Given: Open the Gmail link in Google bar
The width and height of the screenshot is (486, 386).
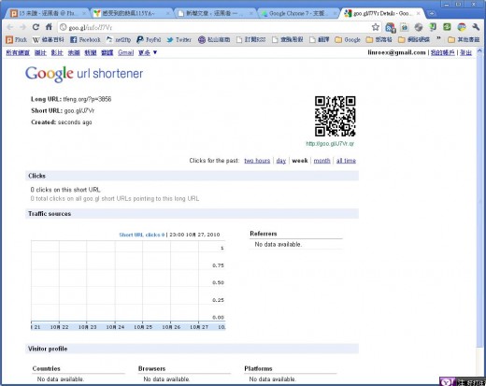Looking at the screenshot, I should pos(126,52).
